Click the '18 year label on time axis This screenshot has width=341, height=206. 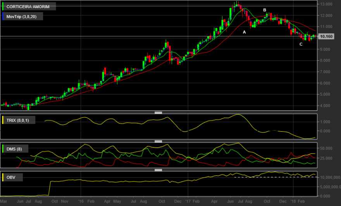(293, 201)
